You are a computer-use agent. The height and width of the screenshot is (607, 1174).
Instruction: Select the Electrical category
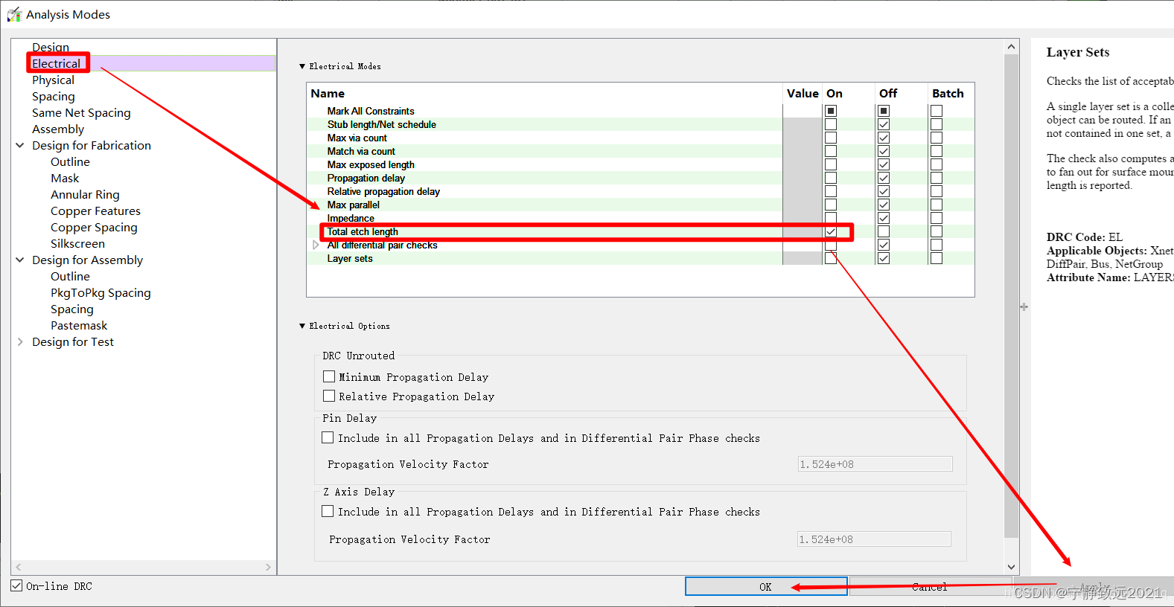point(56,64)
